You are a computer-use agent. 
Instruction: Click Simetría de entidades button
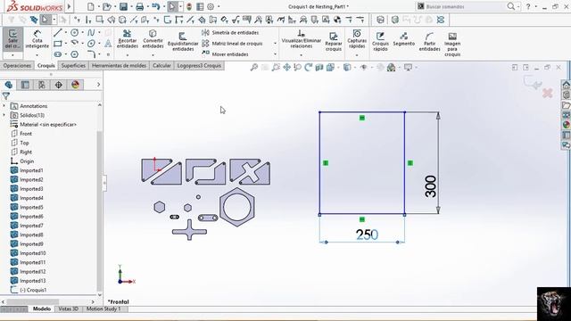230,33
